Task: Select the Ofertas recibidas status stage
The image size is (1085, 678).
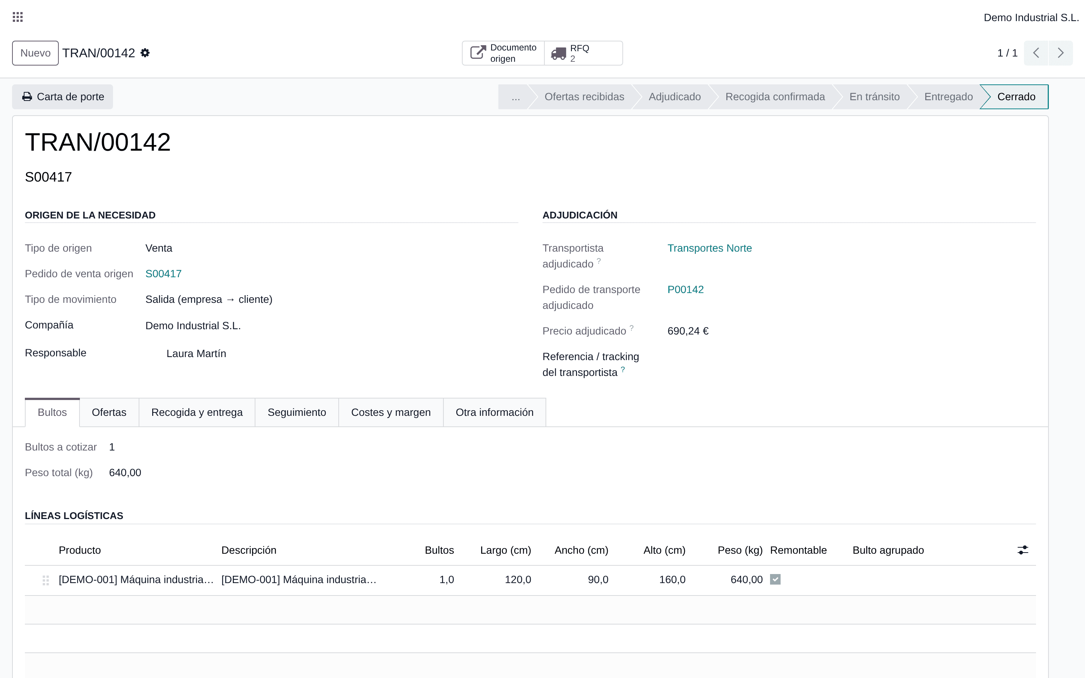Action: pyautogui.click(x=584, y=97)
